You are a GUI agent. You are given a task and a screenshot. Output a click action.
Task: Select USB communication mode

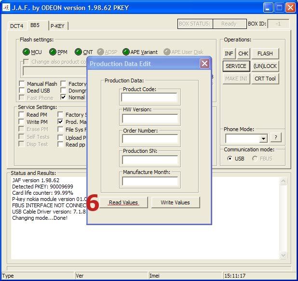tap(230, 158)
